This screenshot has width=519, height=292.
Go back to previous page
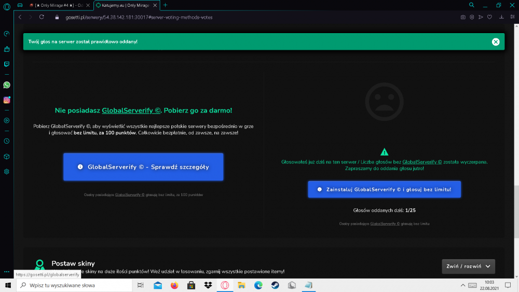(x=20, y=17)
